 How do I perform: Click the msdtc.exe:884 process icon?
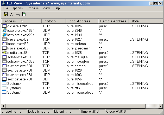click(4, 52)
